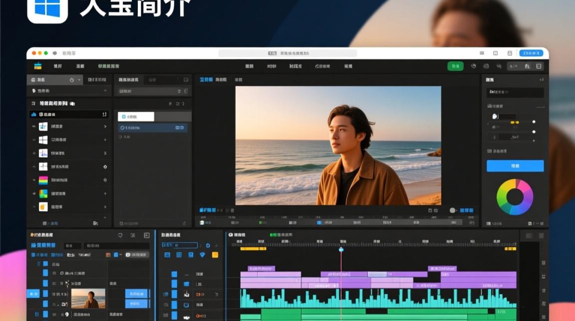Open the dropdown arrow on the highlighted library tab

pos(79,80)
